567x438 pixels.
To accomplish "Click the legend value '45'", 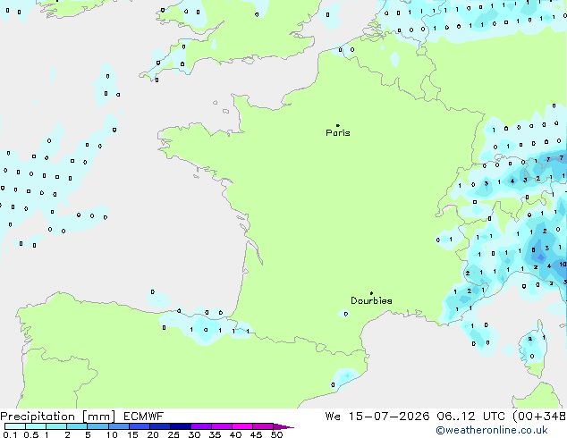I will (256, 434).
